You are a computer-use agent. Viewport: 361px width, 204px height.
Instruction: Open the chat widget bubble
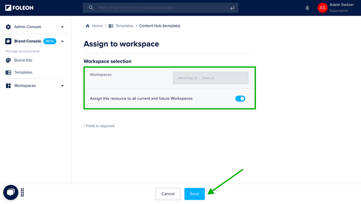pyautogui.click(x=11, y=192)
